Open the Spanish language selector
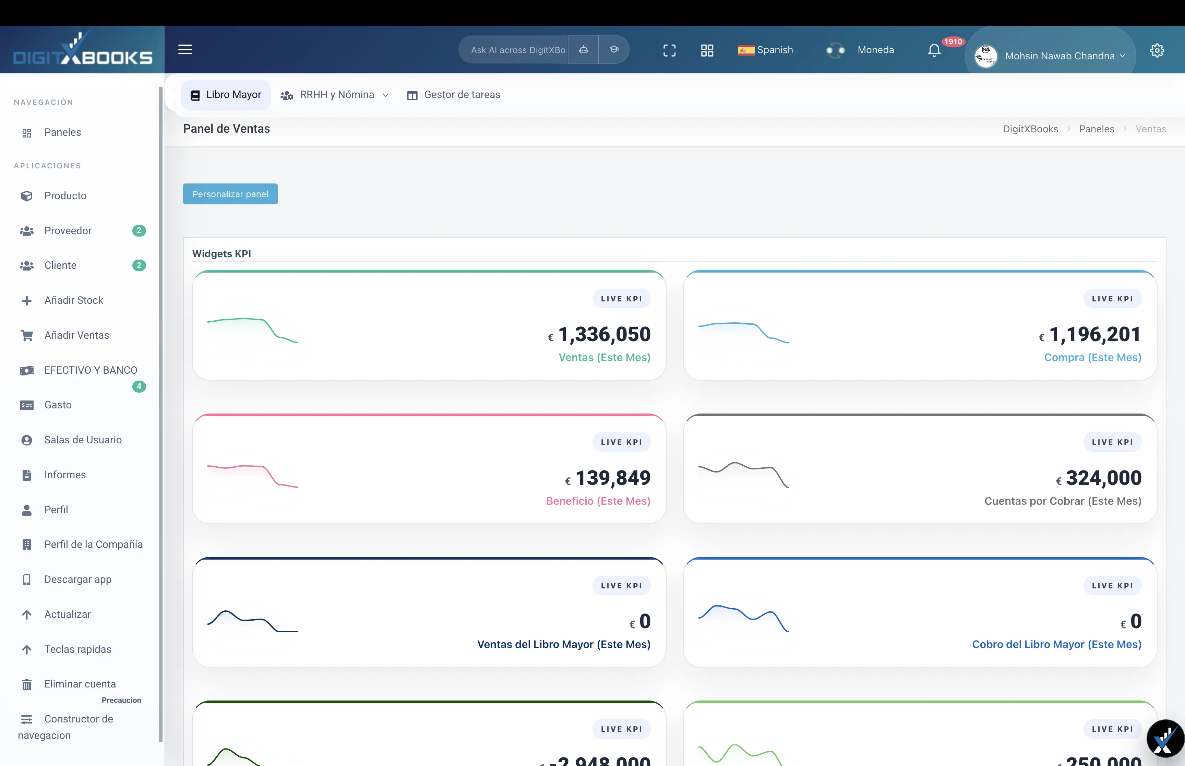 765,50
